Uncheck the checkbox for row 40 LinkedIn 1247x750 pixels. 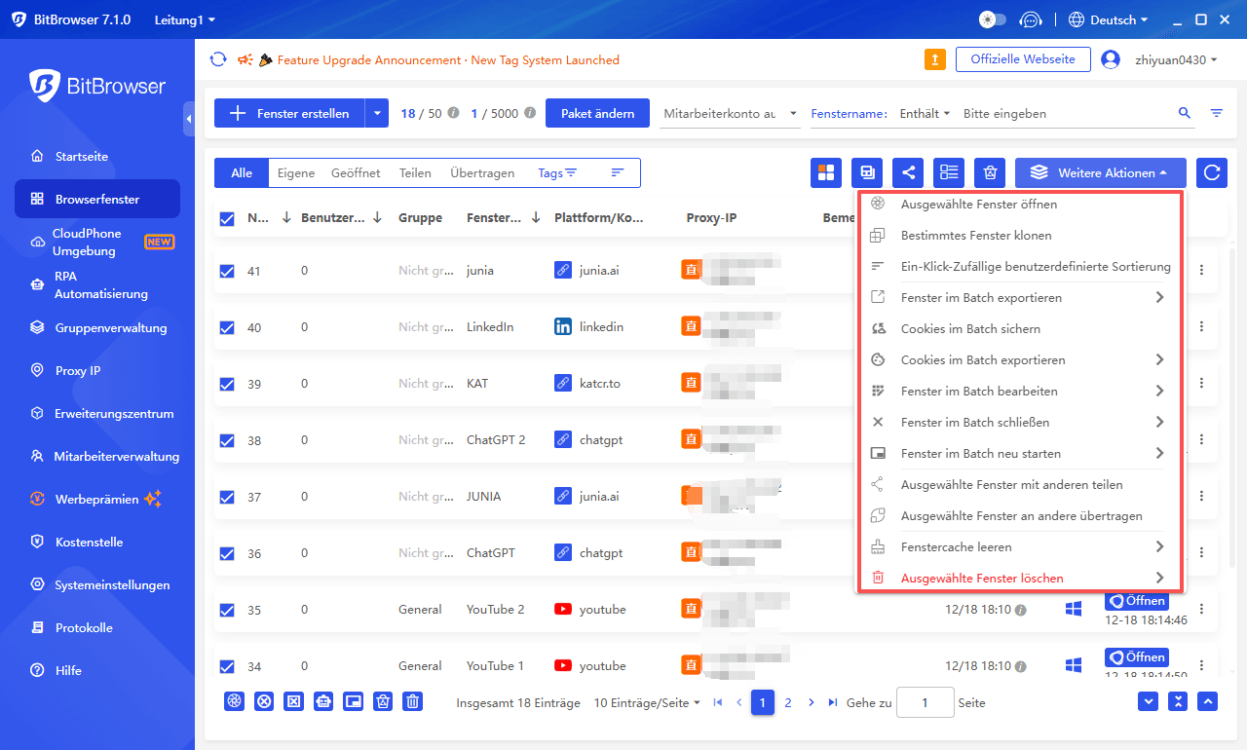pos(227,327)
